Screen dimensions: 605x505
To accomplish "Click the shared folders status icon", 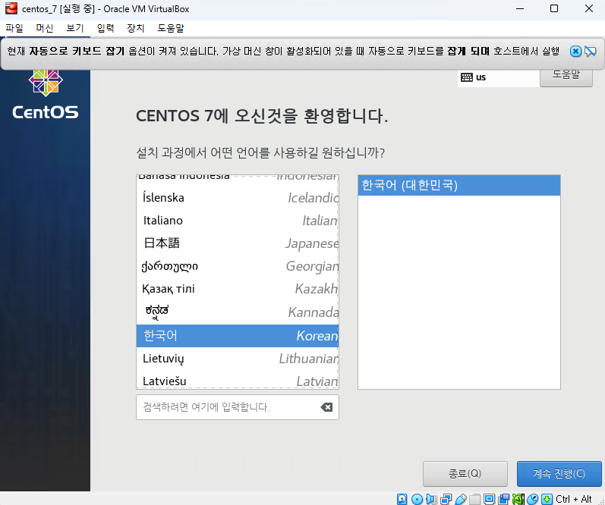I will coord(474,499).
